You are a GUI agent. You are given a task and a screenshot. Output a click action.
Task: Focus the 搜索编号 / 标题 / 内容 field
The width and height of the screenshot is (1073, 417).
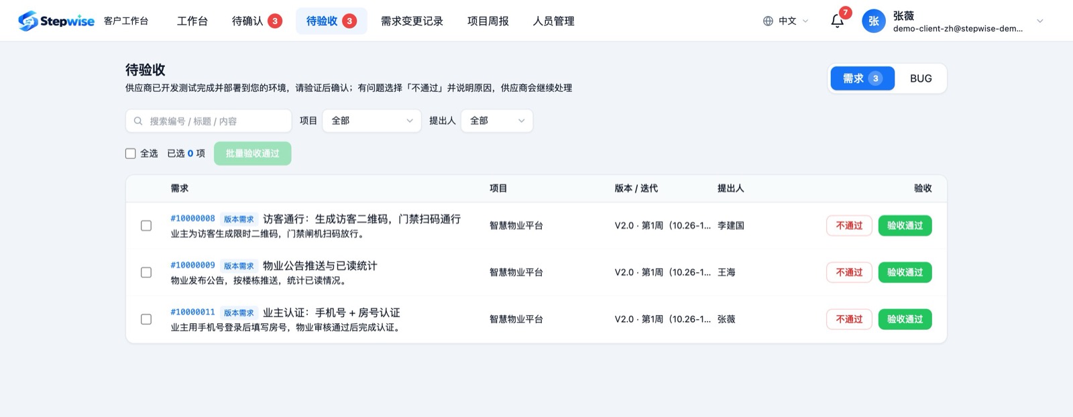coord(209,121)
